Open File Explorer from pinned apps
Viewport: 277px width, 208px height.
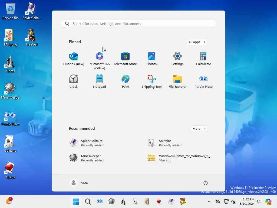pyautogui.click(x=177, y=82)
